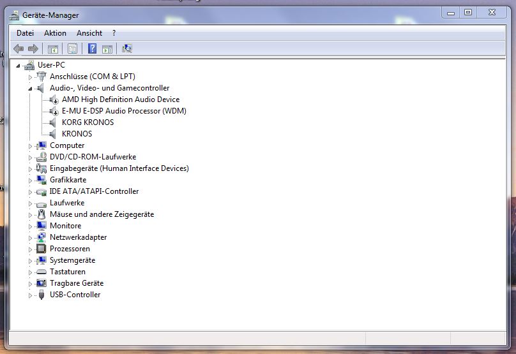
Task: Open the Datei menu
Action: (x=25, y=33)
